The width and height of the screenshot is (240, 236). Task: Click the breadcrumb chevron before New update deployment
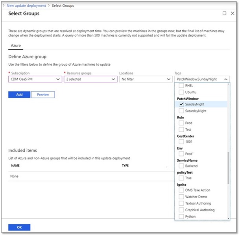click(x=4, y=6)
